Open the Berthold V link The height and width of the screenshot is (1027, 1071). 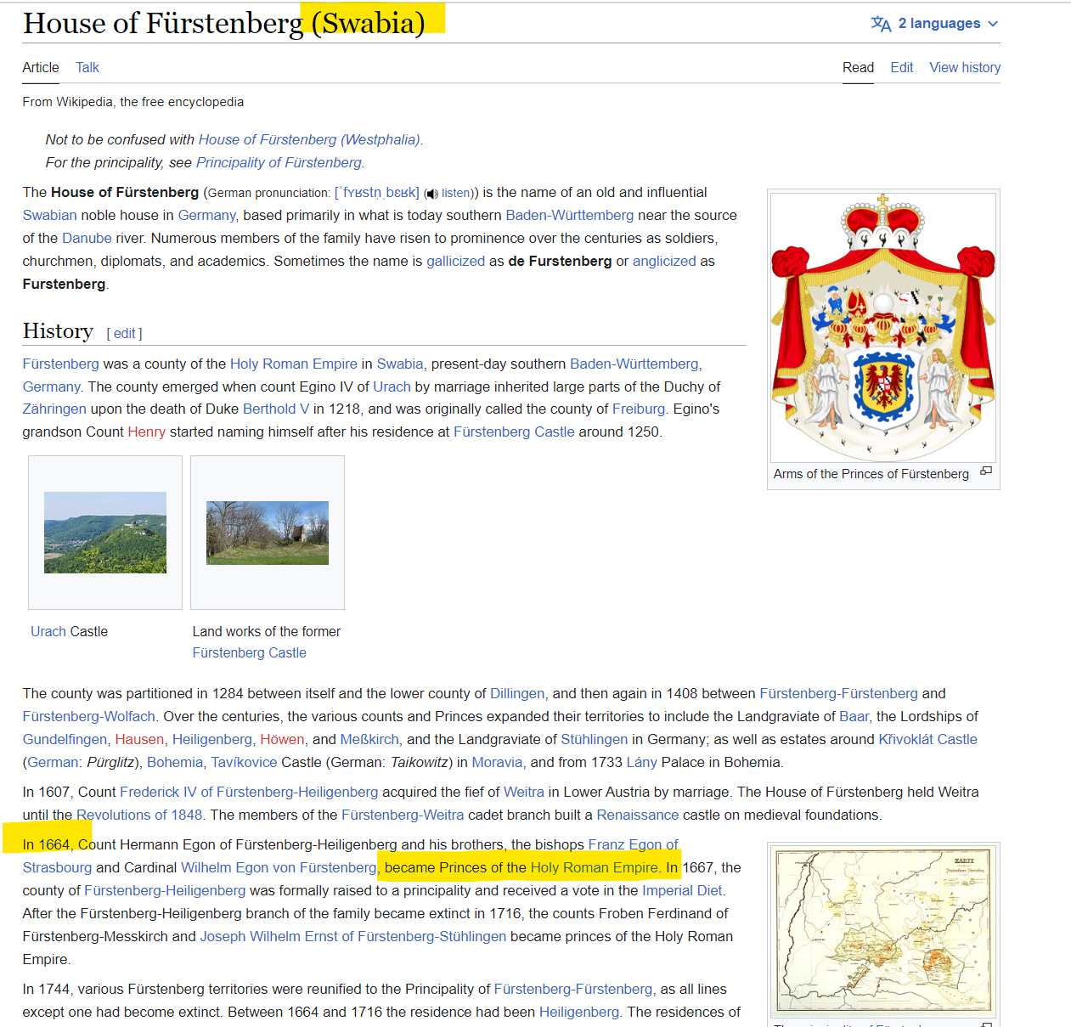pos(276,409)
